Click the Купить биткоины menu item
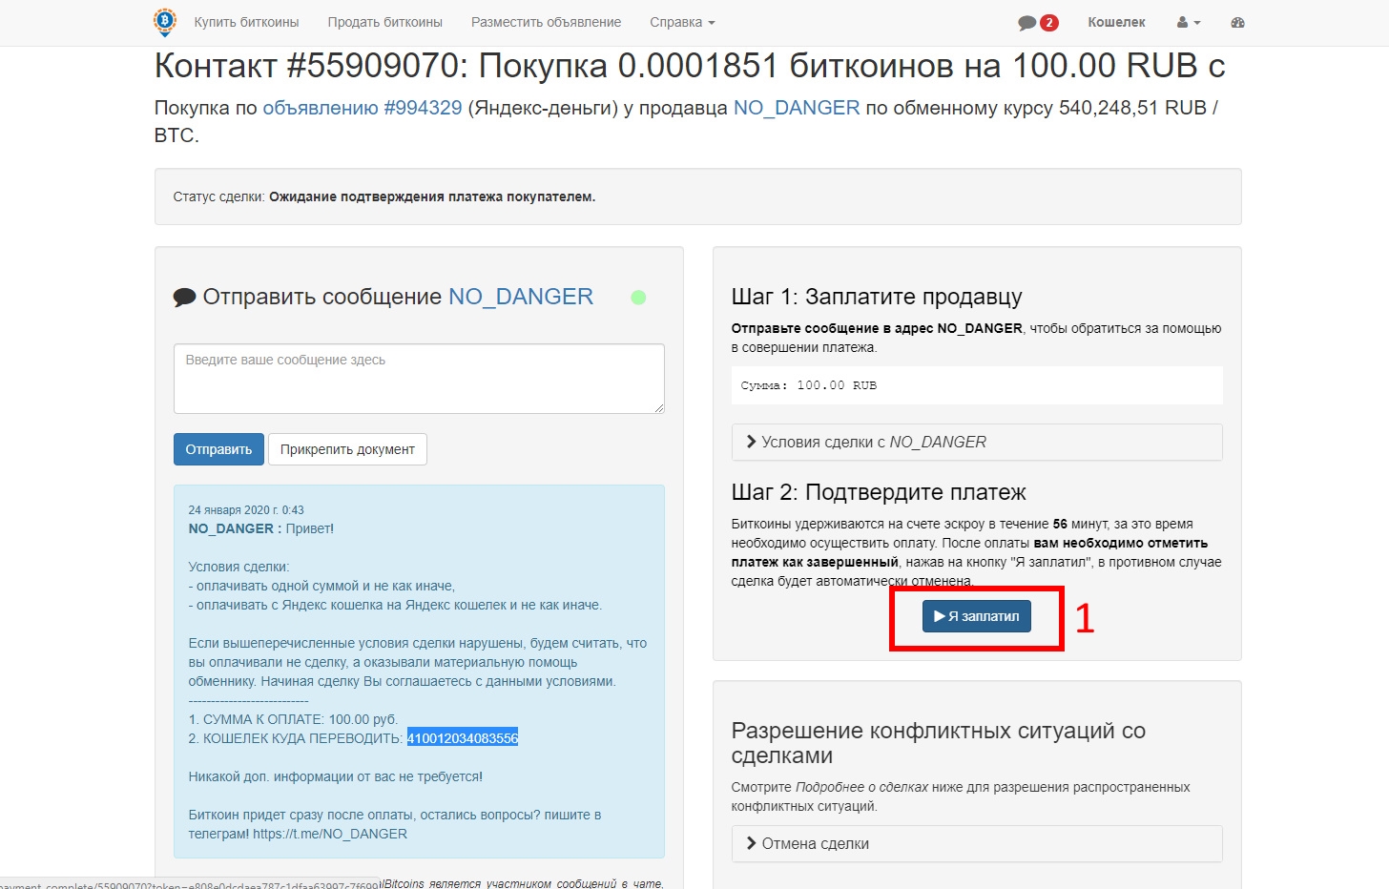Screen dimensions: 1389x889 [x=246, y=22]
